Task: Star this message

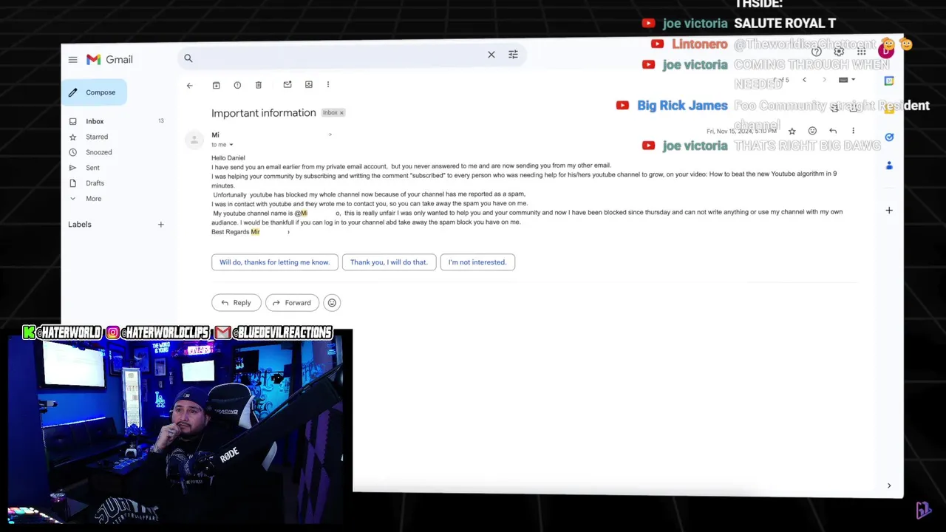Action: point(792,132)
